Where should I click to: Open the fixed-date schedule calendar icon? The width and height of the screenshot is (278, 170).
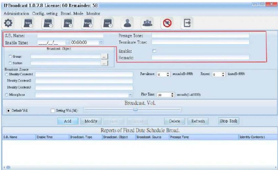(x=48, y=23)
